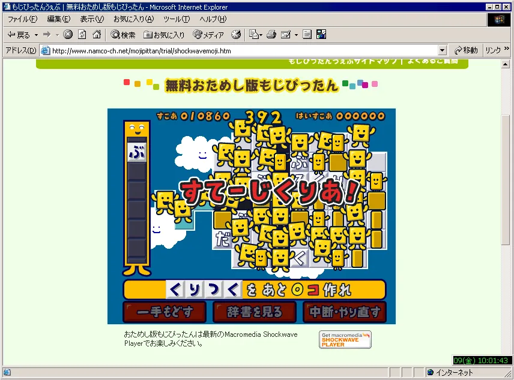Click the History toolbar icon
514x380 pixels.
click(x=236, y=35)
